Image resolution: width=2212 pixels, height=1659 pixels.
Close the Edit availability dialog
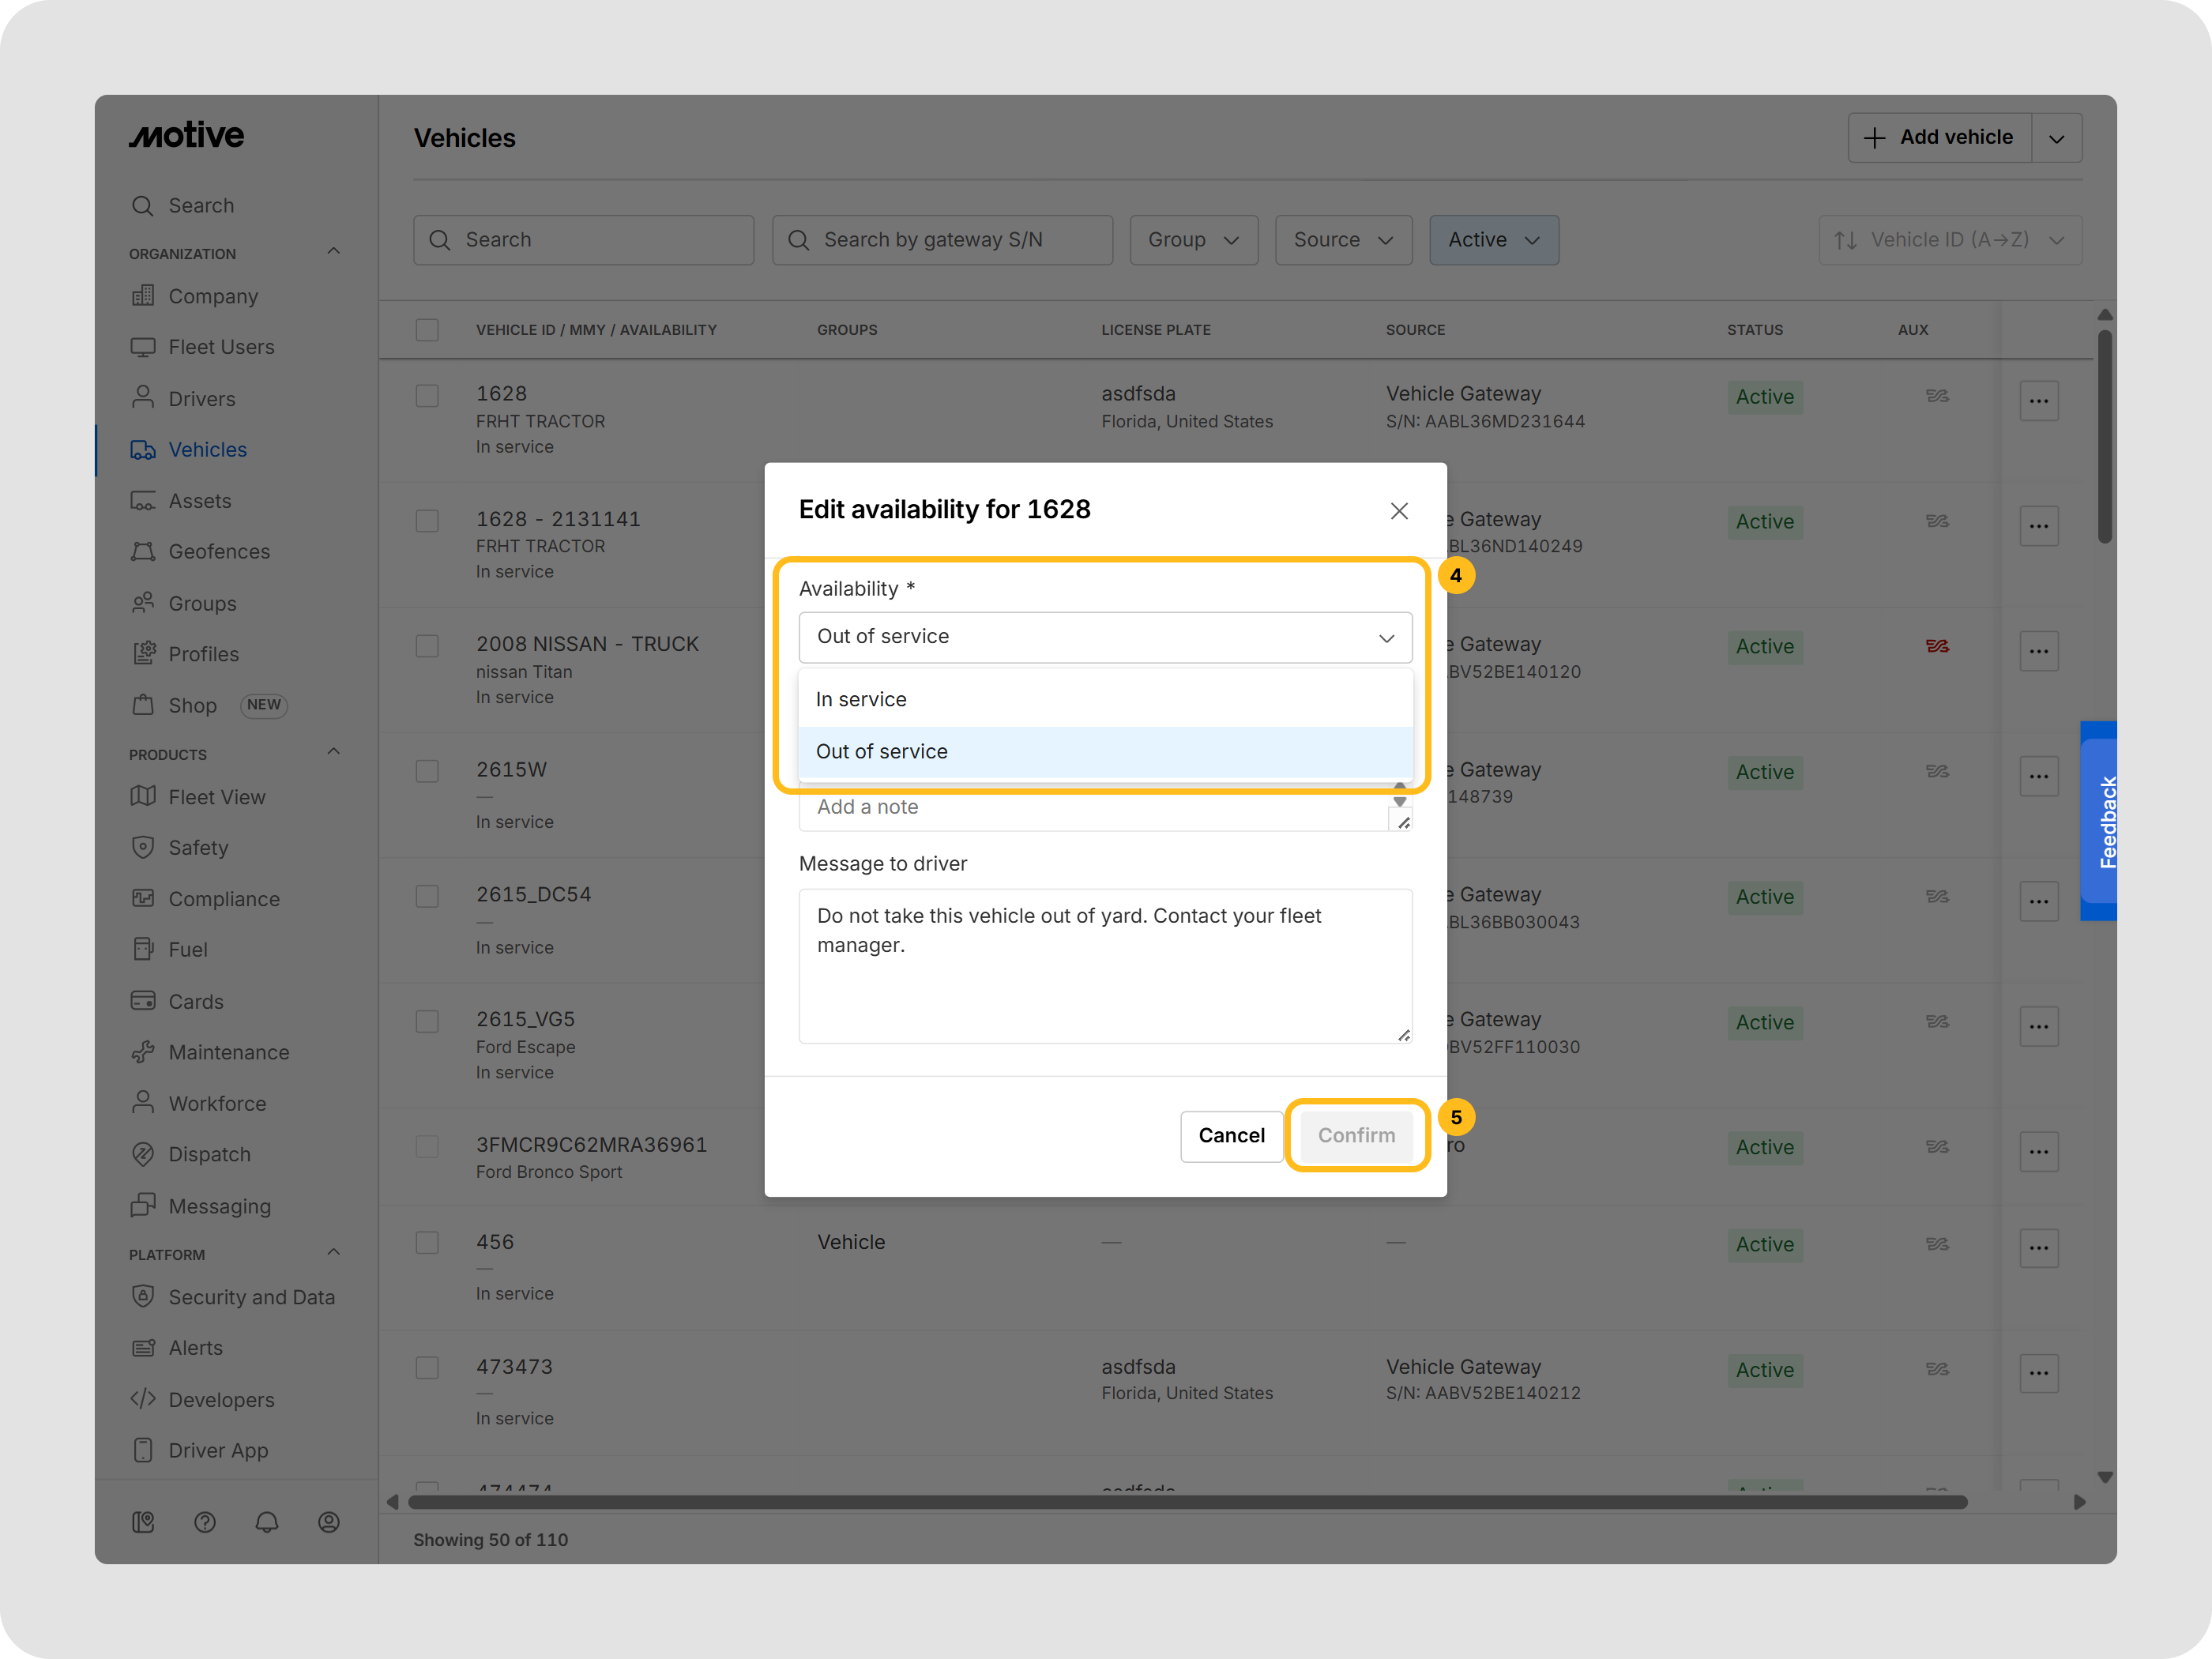pyautogui.click(x=1398, y=511)
